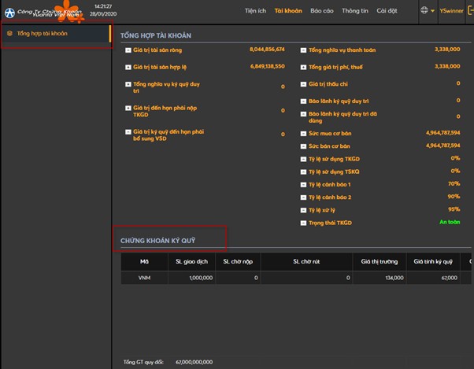Expand the Giá trị tài sản hợp lệ row

(x=128, y=67)
